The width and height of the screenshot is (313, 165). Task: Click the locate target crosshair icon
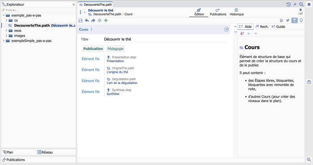pyautogui.click(x=99, y=21)
